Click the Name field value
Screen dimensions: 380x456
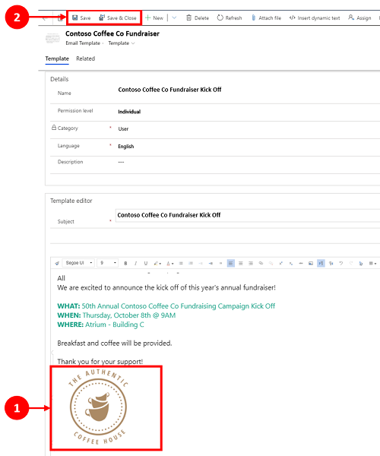169,90
